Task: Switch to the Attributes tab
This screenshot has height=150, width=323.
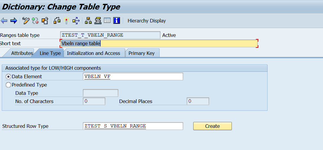Action: 22,53
